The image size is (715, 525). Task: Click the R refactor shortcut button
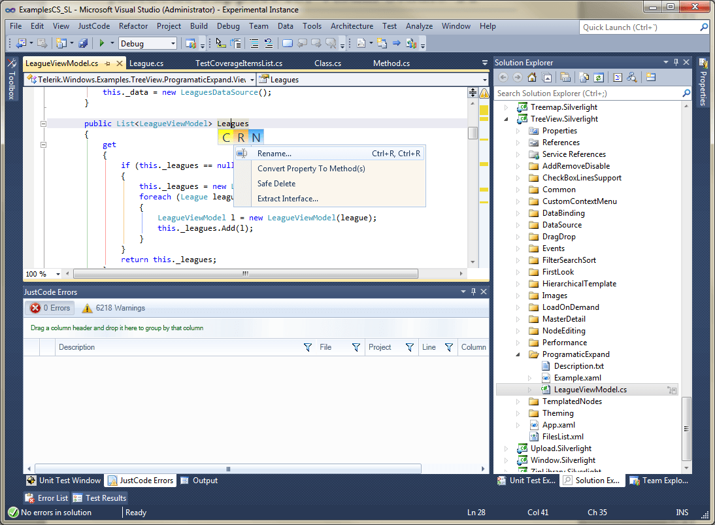pyautogui.click(x=241, y=137)
